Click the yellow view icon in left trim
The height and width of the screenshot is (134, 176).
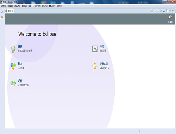[2, 17]
